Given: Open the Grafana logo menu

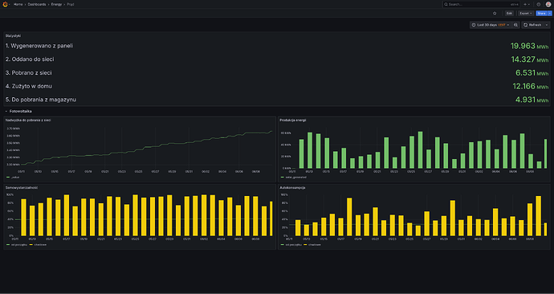Looking at the screenshot, I should pyautogui.click(x=5, y=4).
